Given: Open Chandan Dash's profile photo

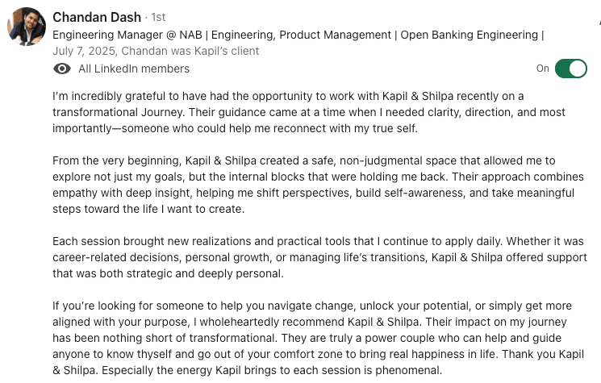Looking at the screenshot, I should tap(26, 27).
